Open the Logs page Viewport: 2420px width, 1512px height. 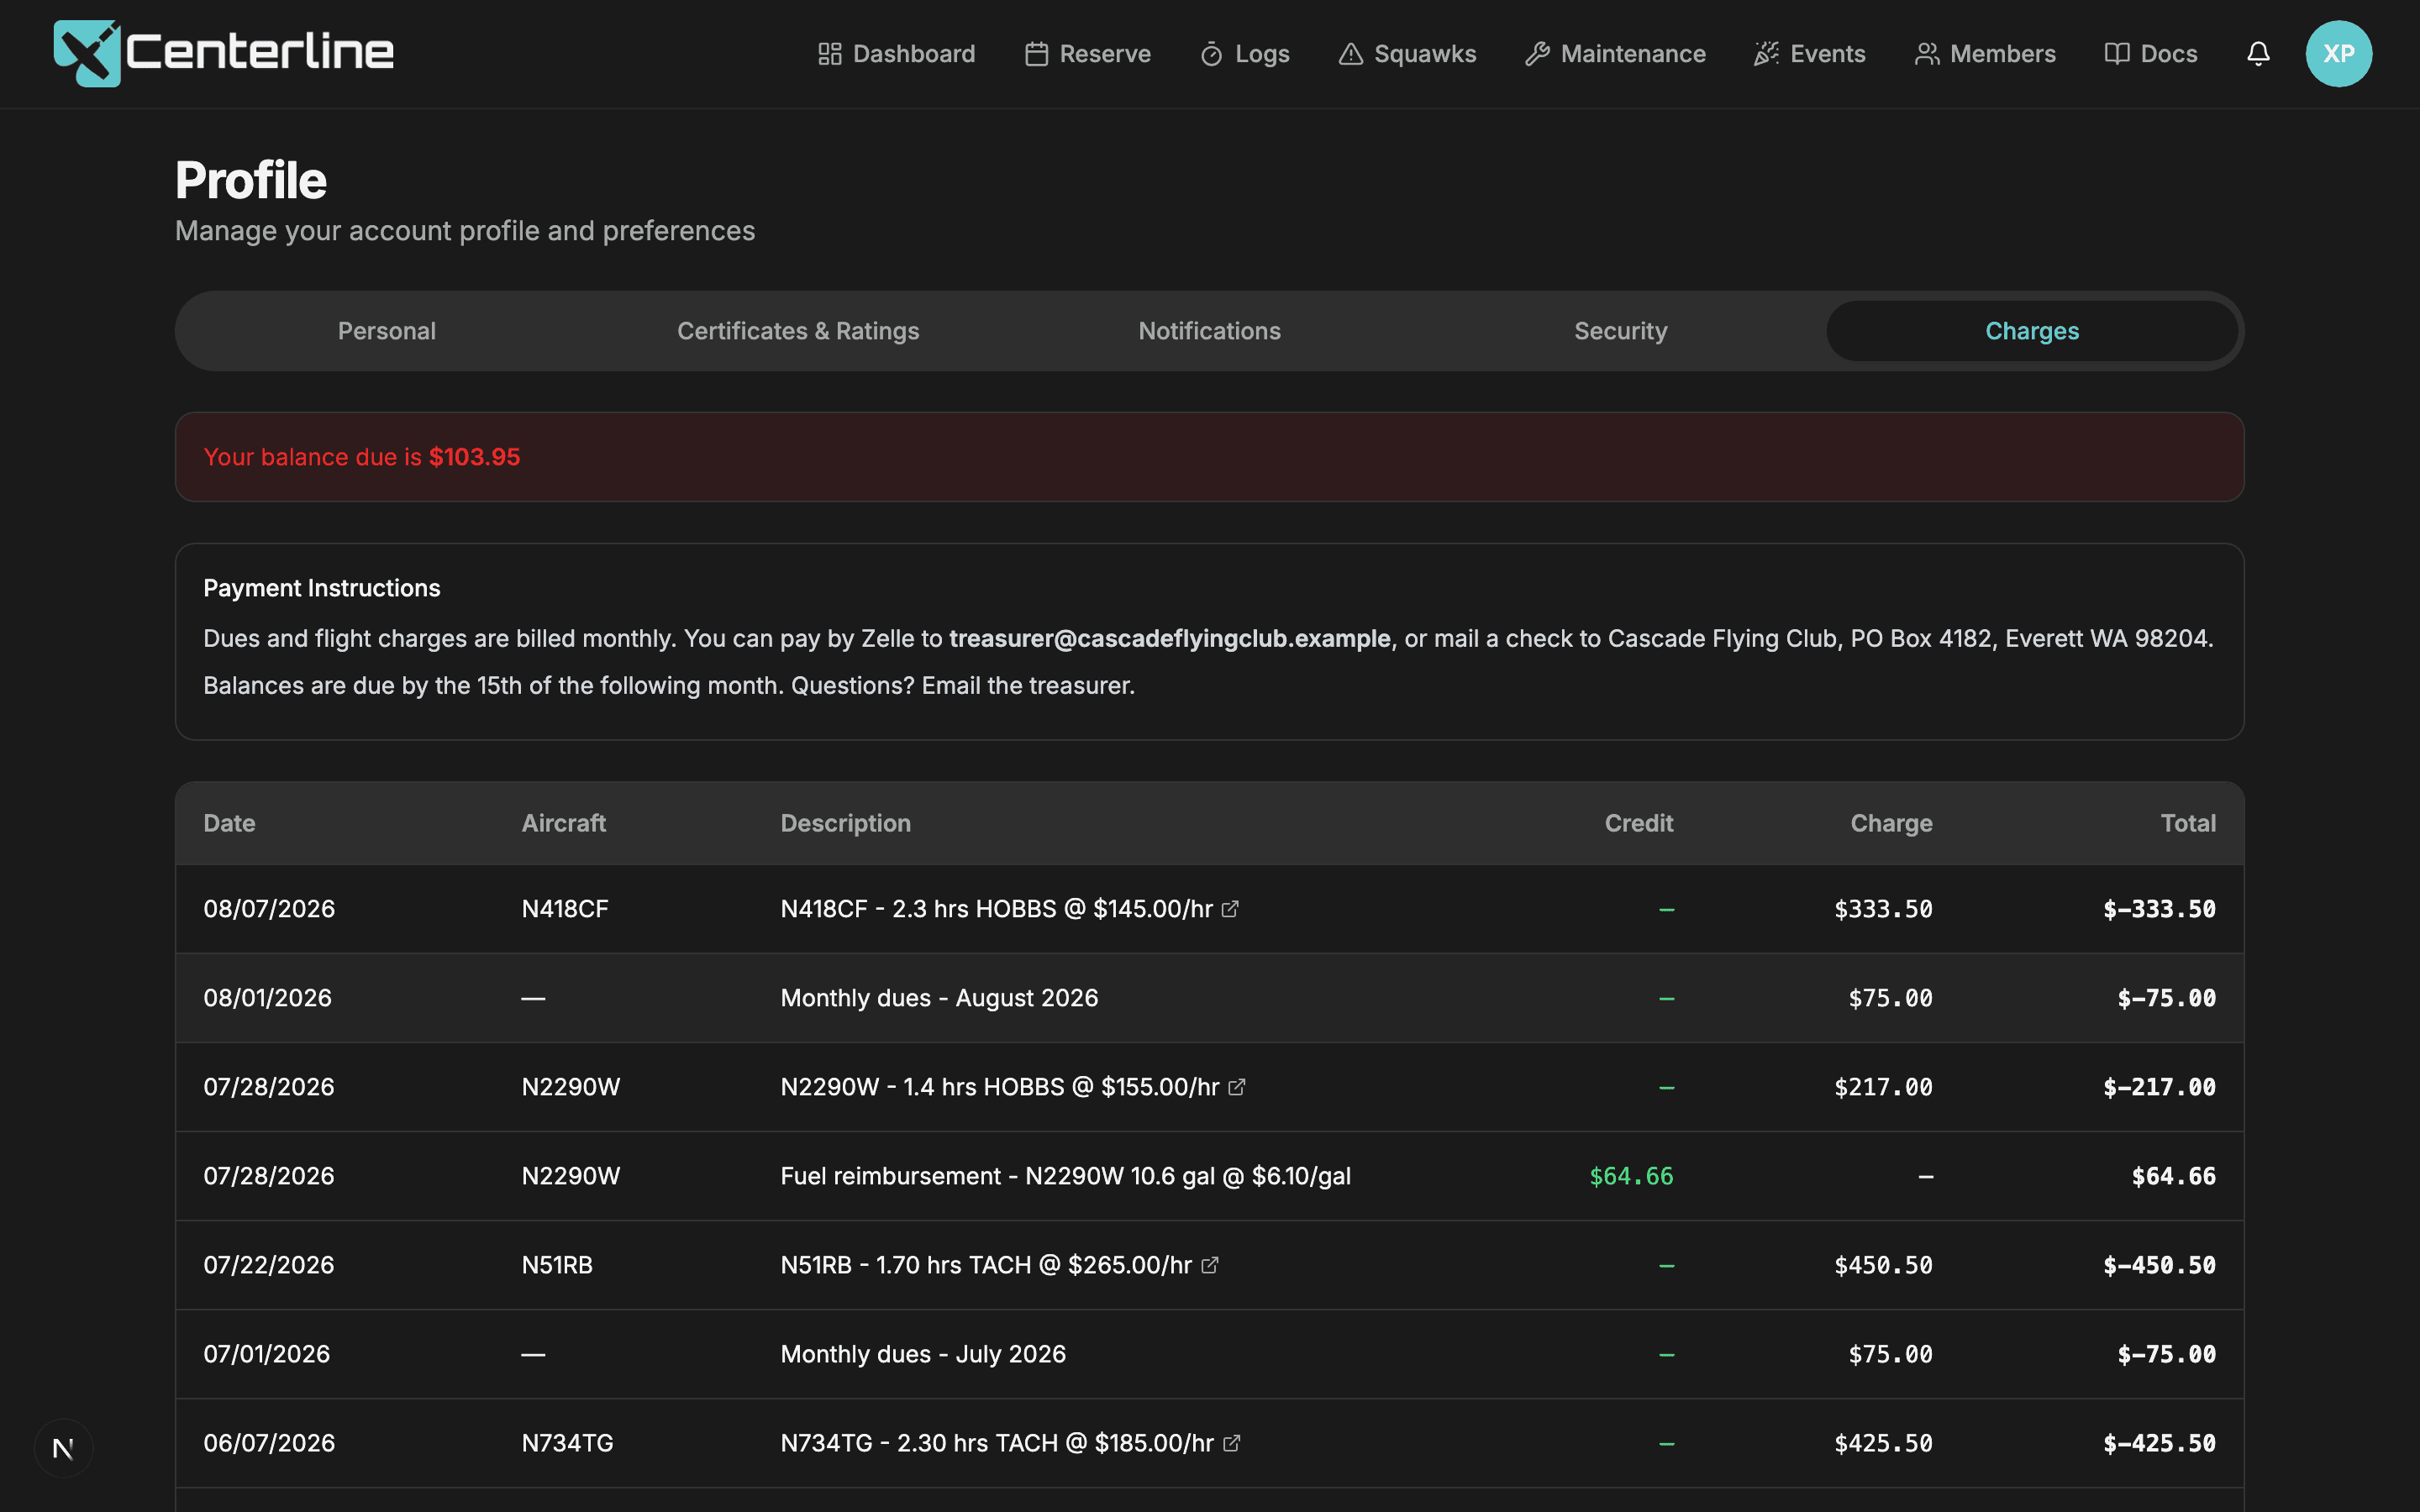click(1244, 54)
